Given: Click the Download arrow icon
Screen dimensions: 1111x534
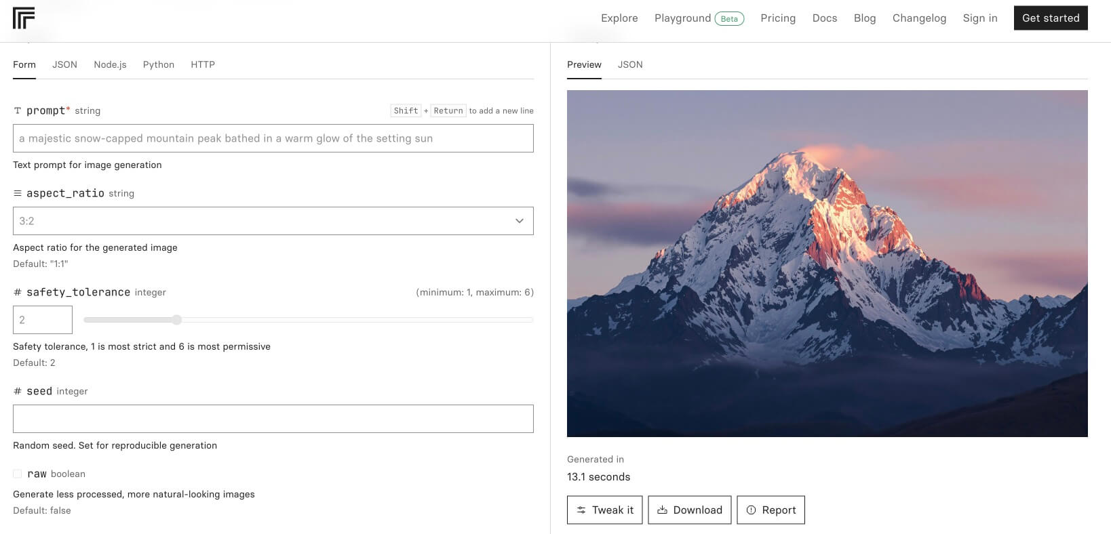Looking at the screenshot, I should tap(662, 510).
